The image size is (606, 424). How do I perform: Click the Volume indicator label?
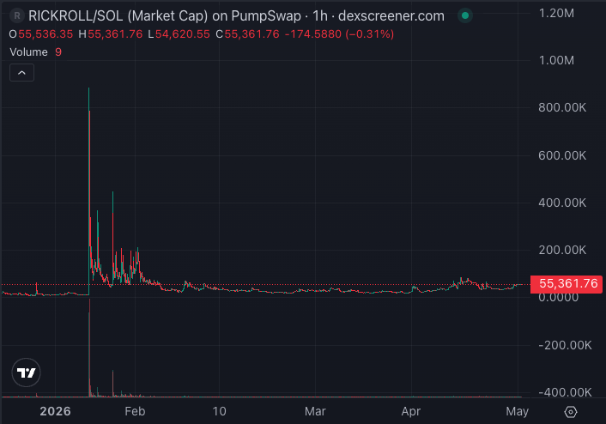tap(28, 52)
